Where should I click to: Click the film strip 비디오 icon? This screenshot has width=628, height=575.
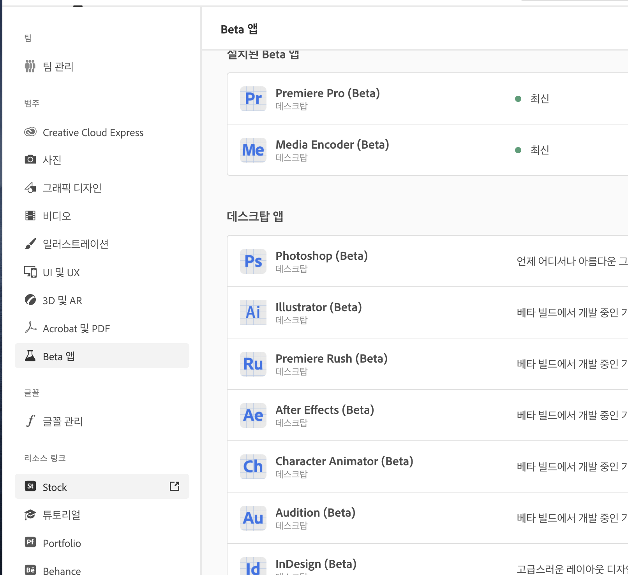click(x=30, y=216)
